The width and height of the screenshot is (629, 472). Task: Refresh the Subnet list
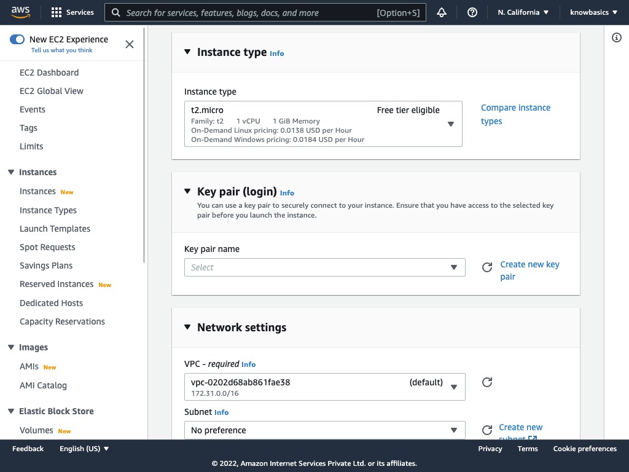pyautogui.click(x=487, y=430)
